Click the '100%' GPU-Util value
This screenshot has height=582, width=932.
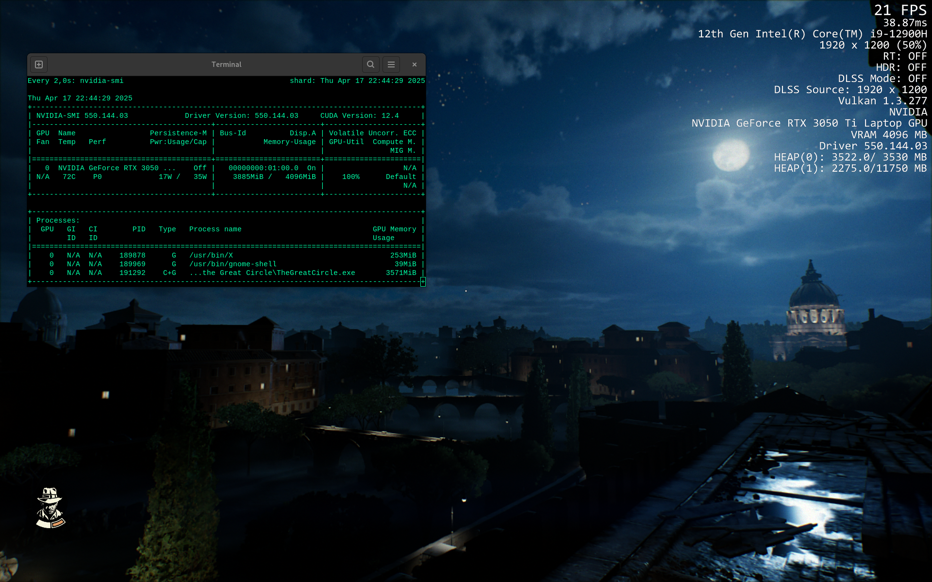point(351,177)
